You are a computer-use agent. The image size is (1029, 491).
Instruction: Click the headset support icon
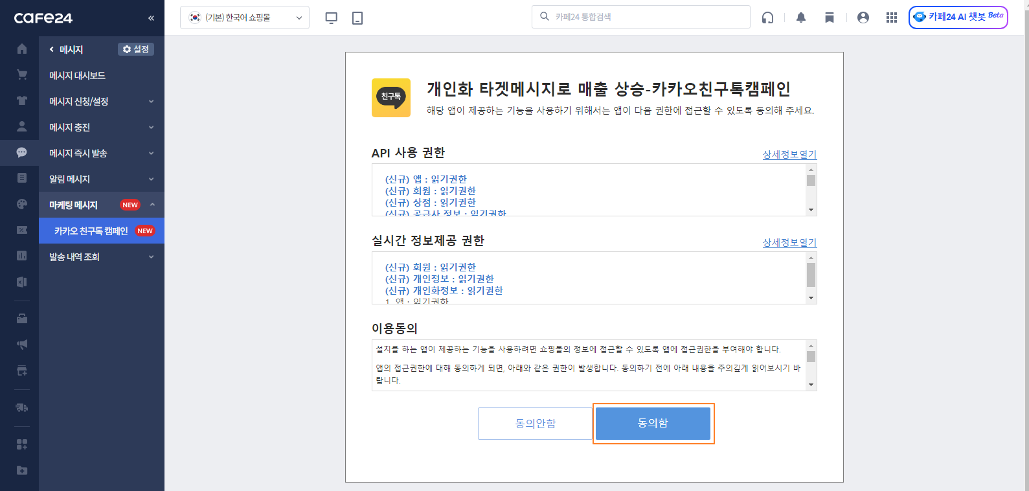767,17
